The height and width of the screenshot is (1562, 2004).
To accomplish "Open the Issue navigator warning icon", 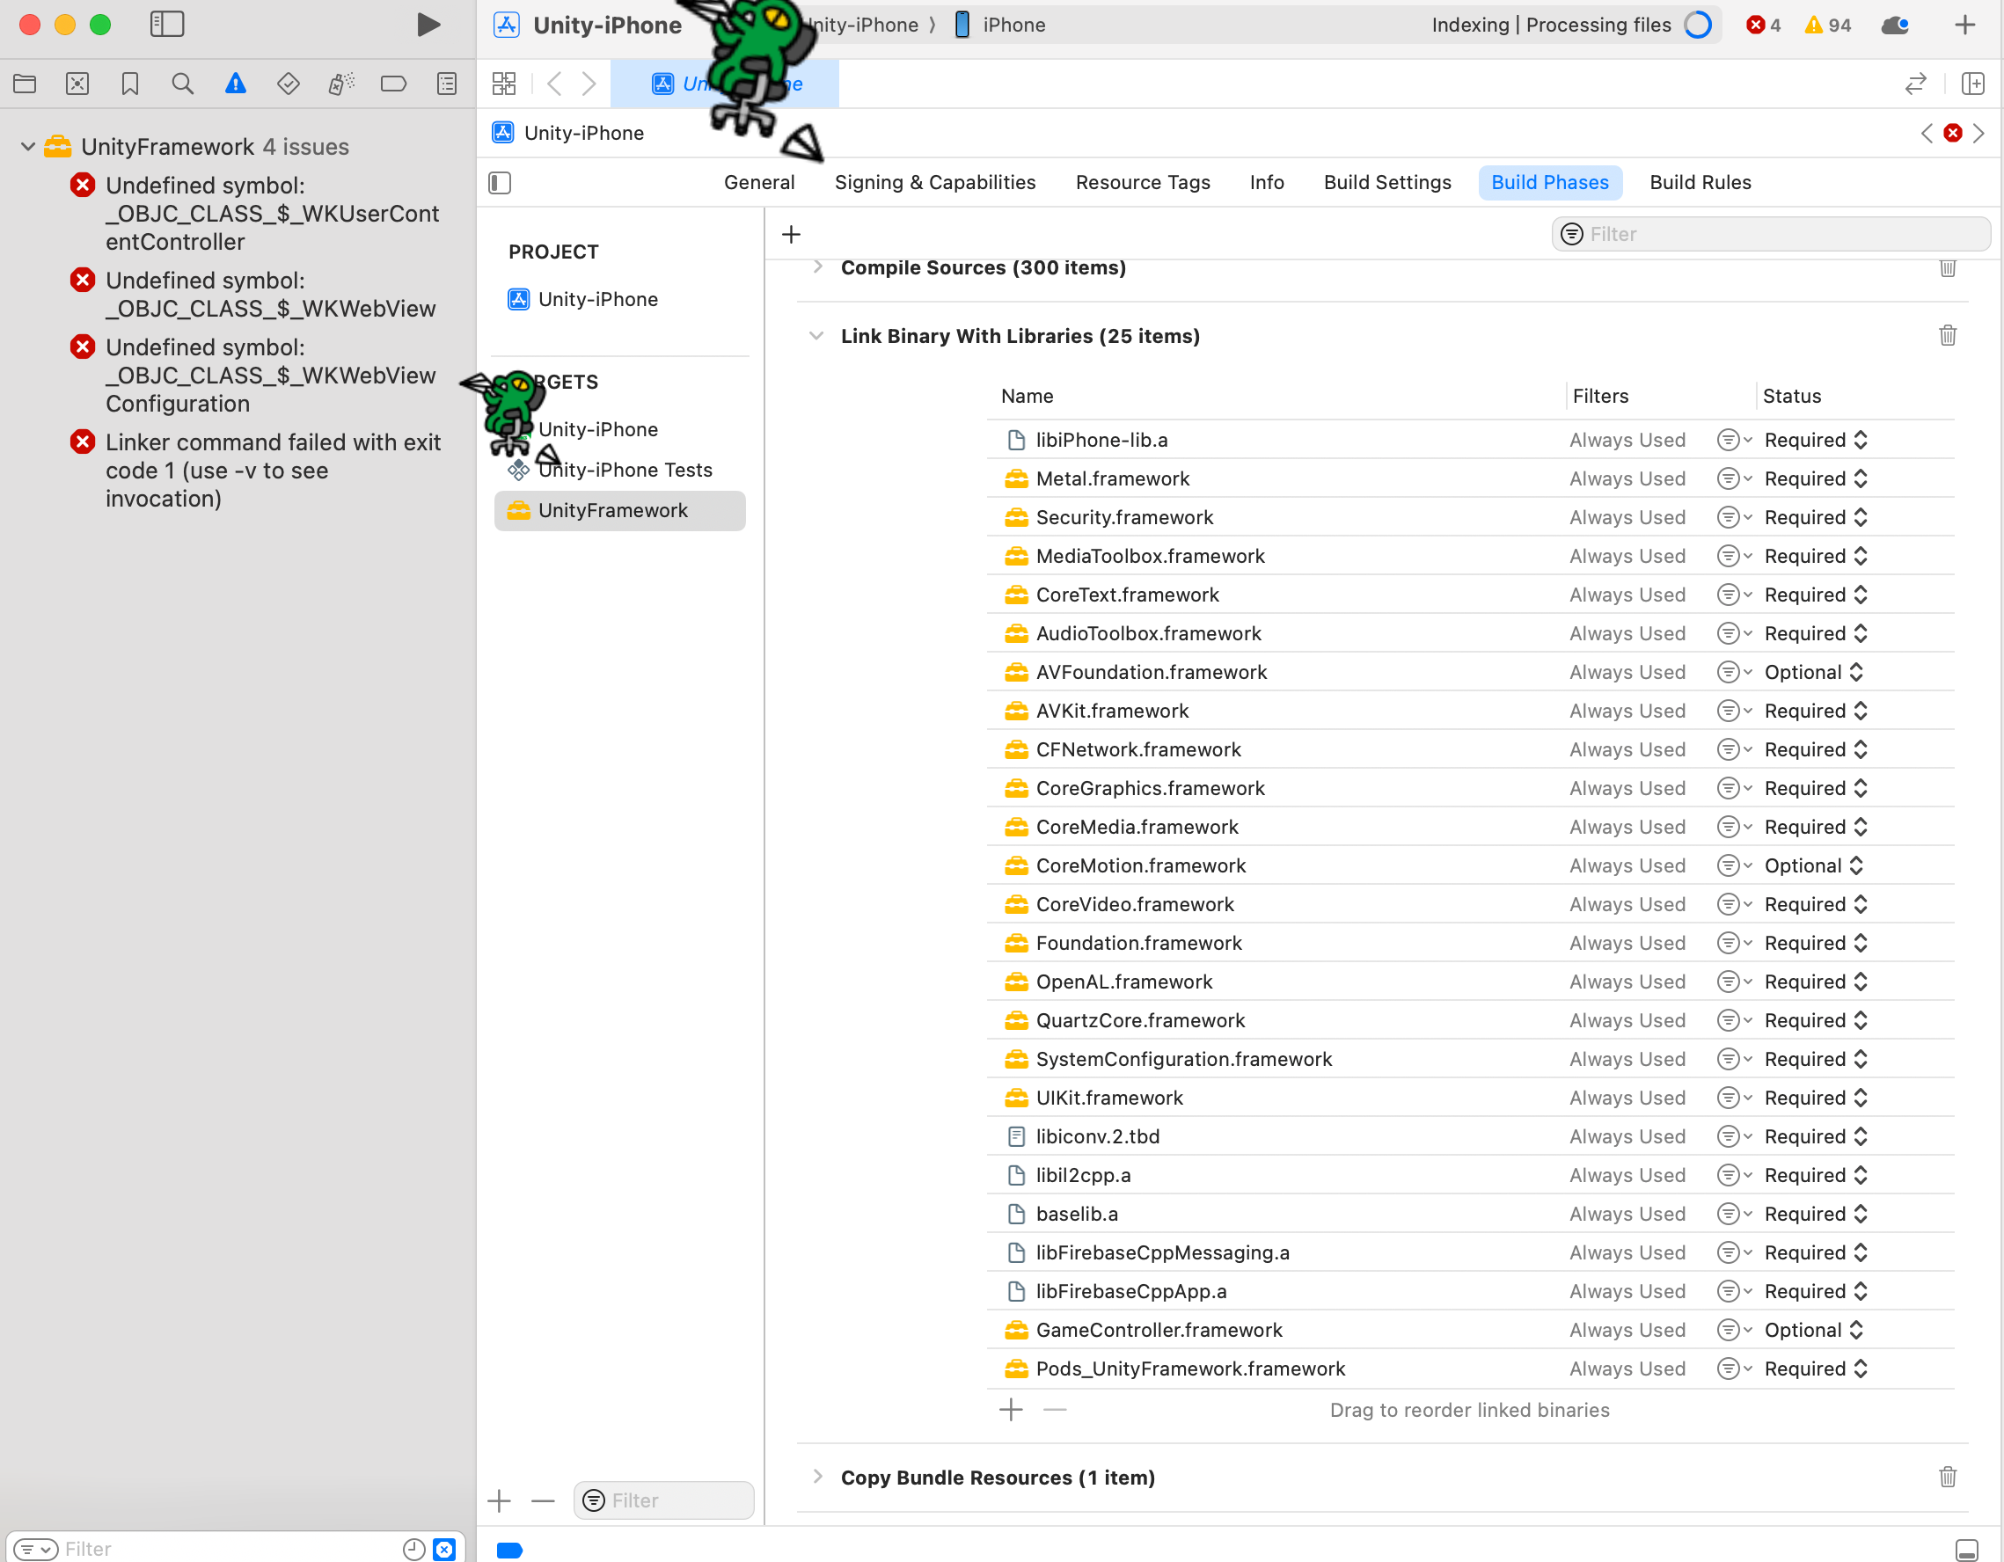I will (235, 84).
